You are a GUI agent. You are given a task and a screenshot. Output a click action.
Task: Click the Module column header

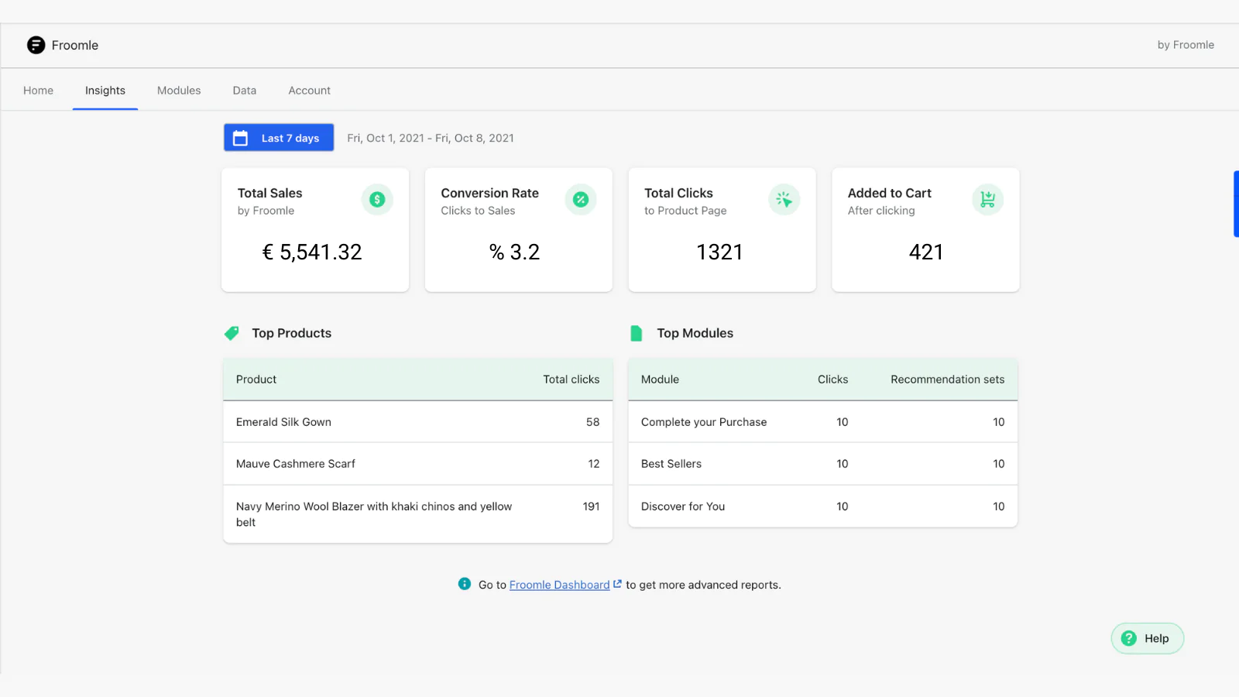click(660, 379)
